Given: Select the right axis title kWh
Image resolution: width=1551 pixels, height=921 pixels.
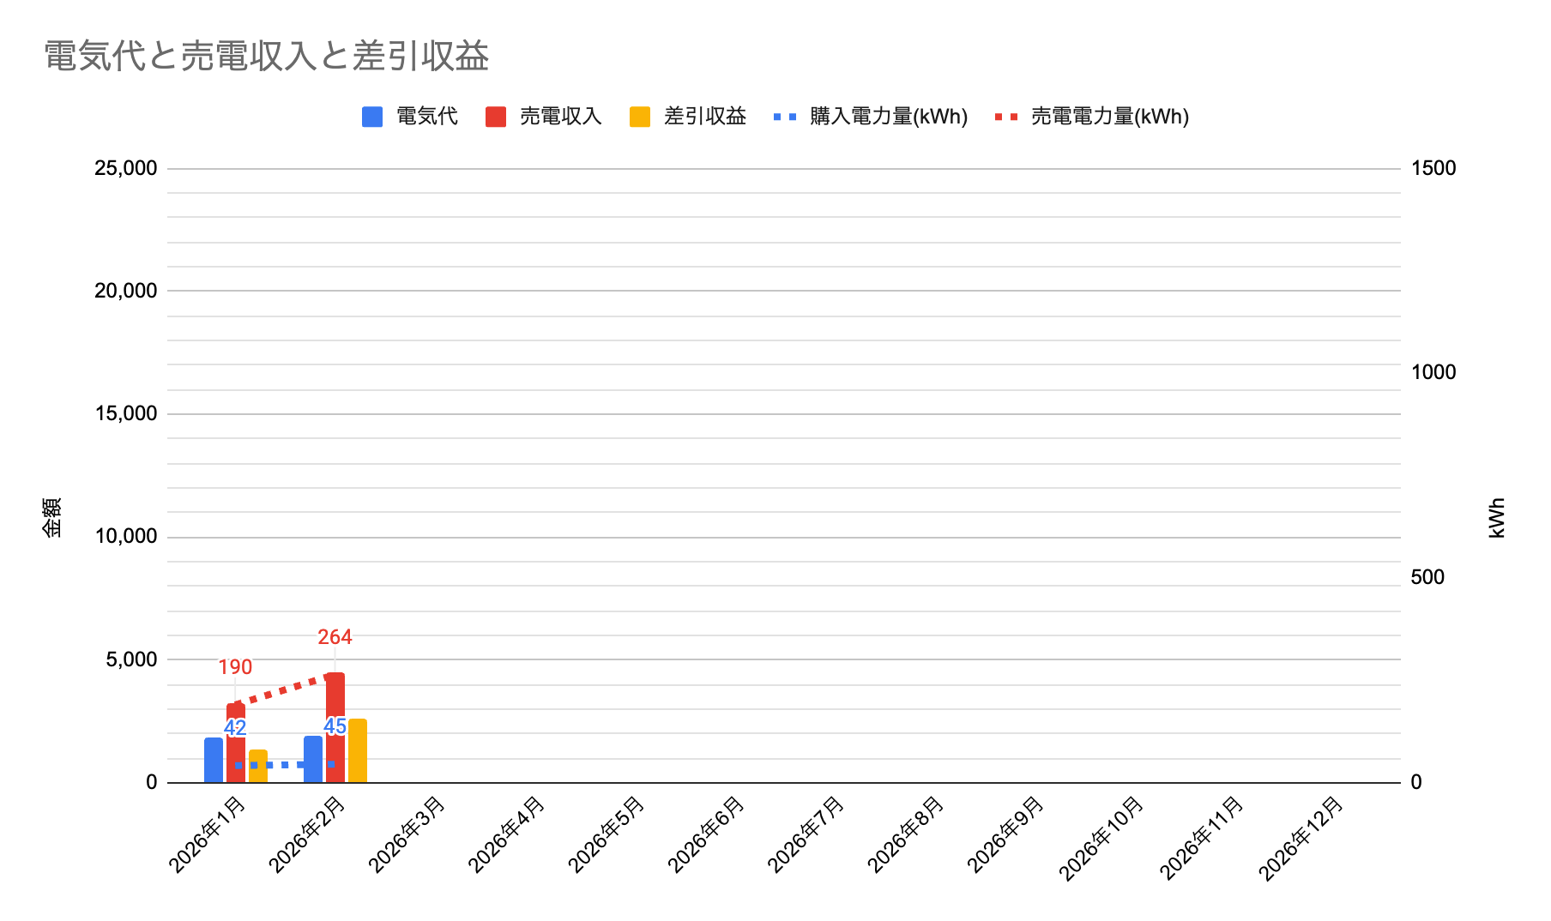Looking at the screenshot, I should 1497,518.
